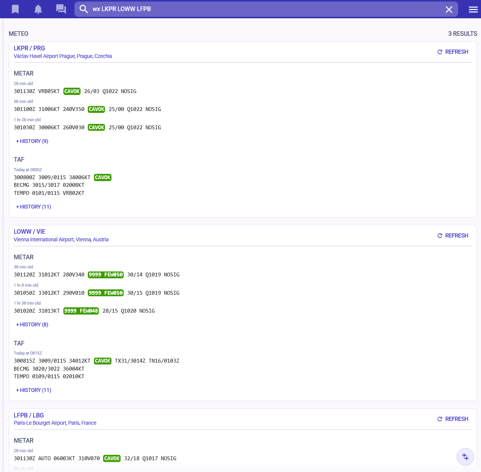This screenshot has height=472, width=481.
Task: Expand LOWW TAF history (11)
Action: (x=34, y=390)
